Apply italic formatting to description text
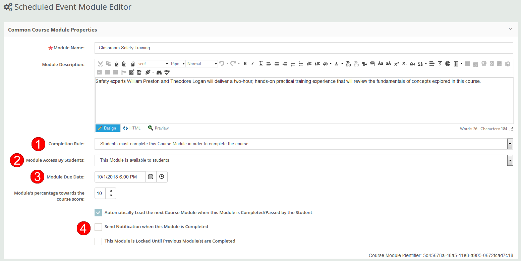 252,63
